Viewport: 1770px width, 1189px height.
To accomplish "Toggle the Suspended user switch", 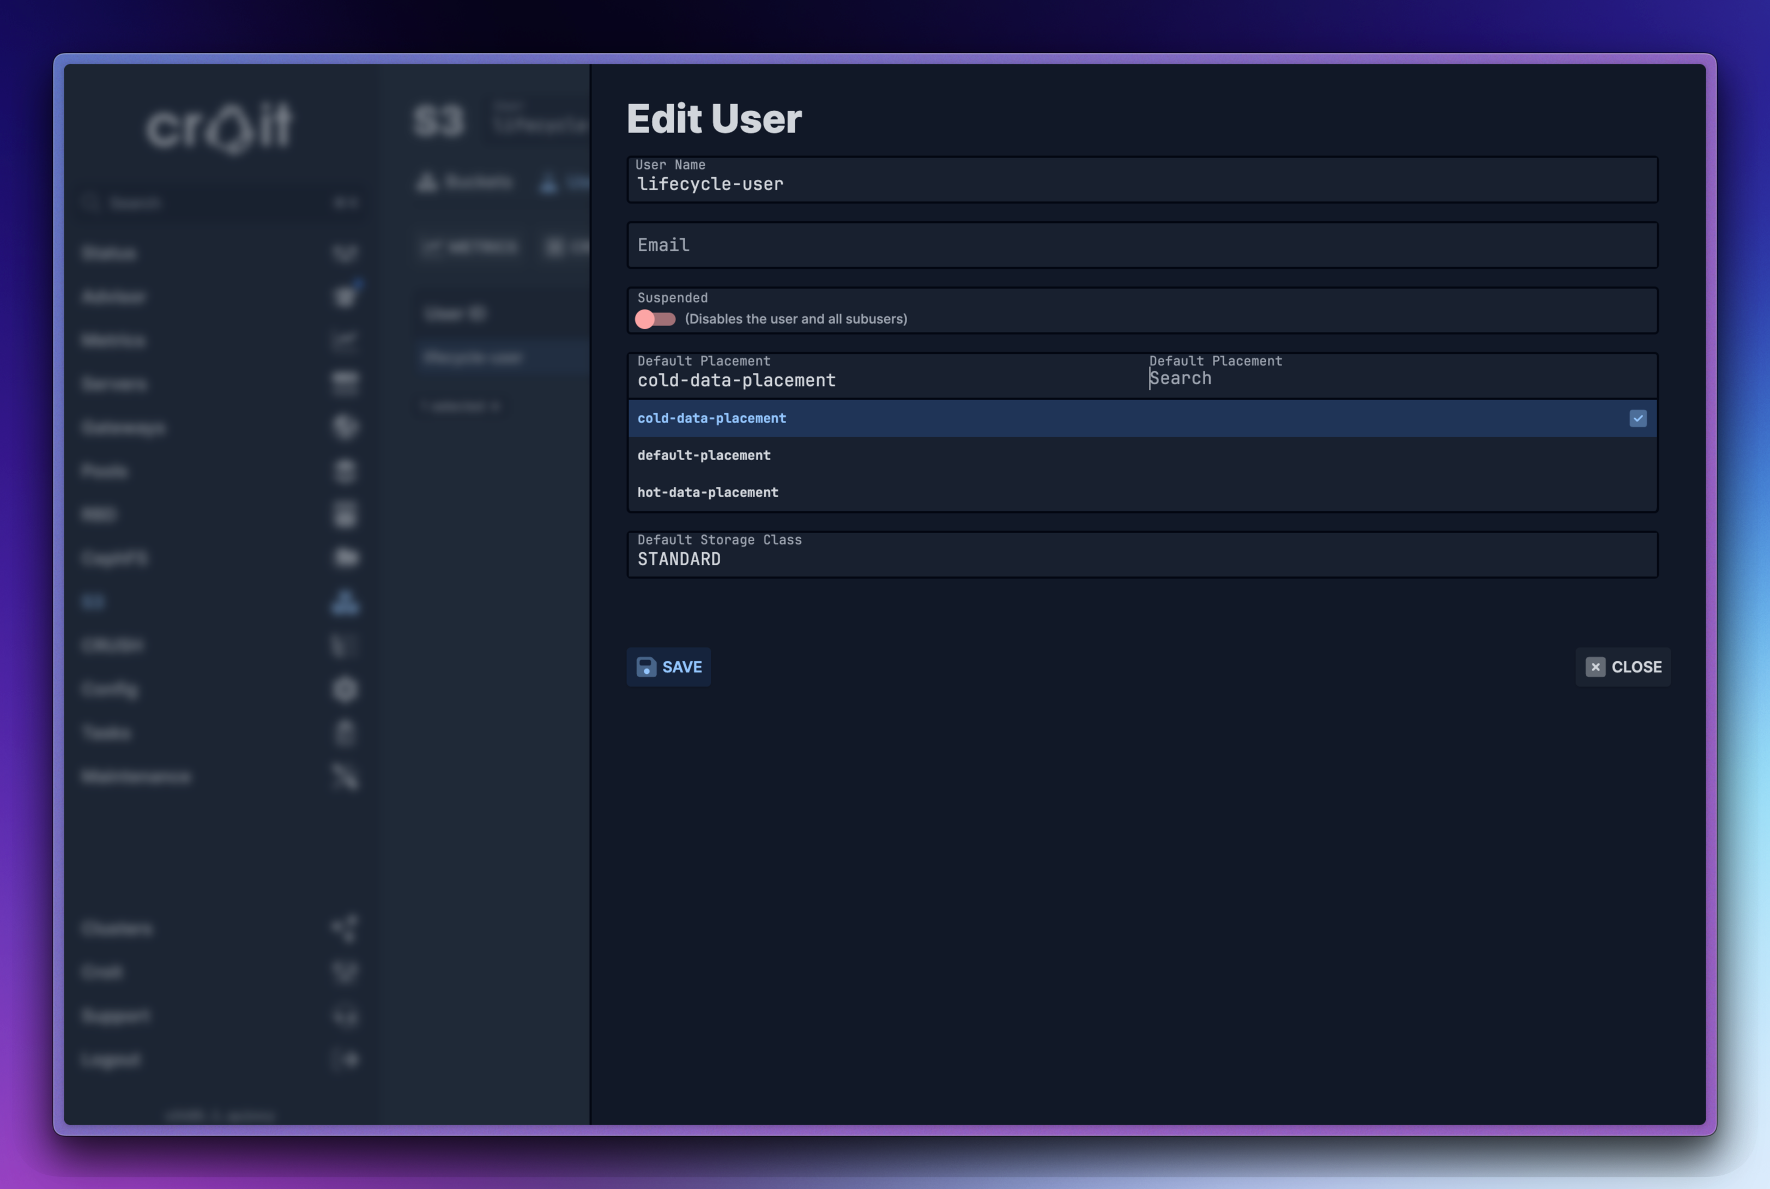I will pos(655,319).
